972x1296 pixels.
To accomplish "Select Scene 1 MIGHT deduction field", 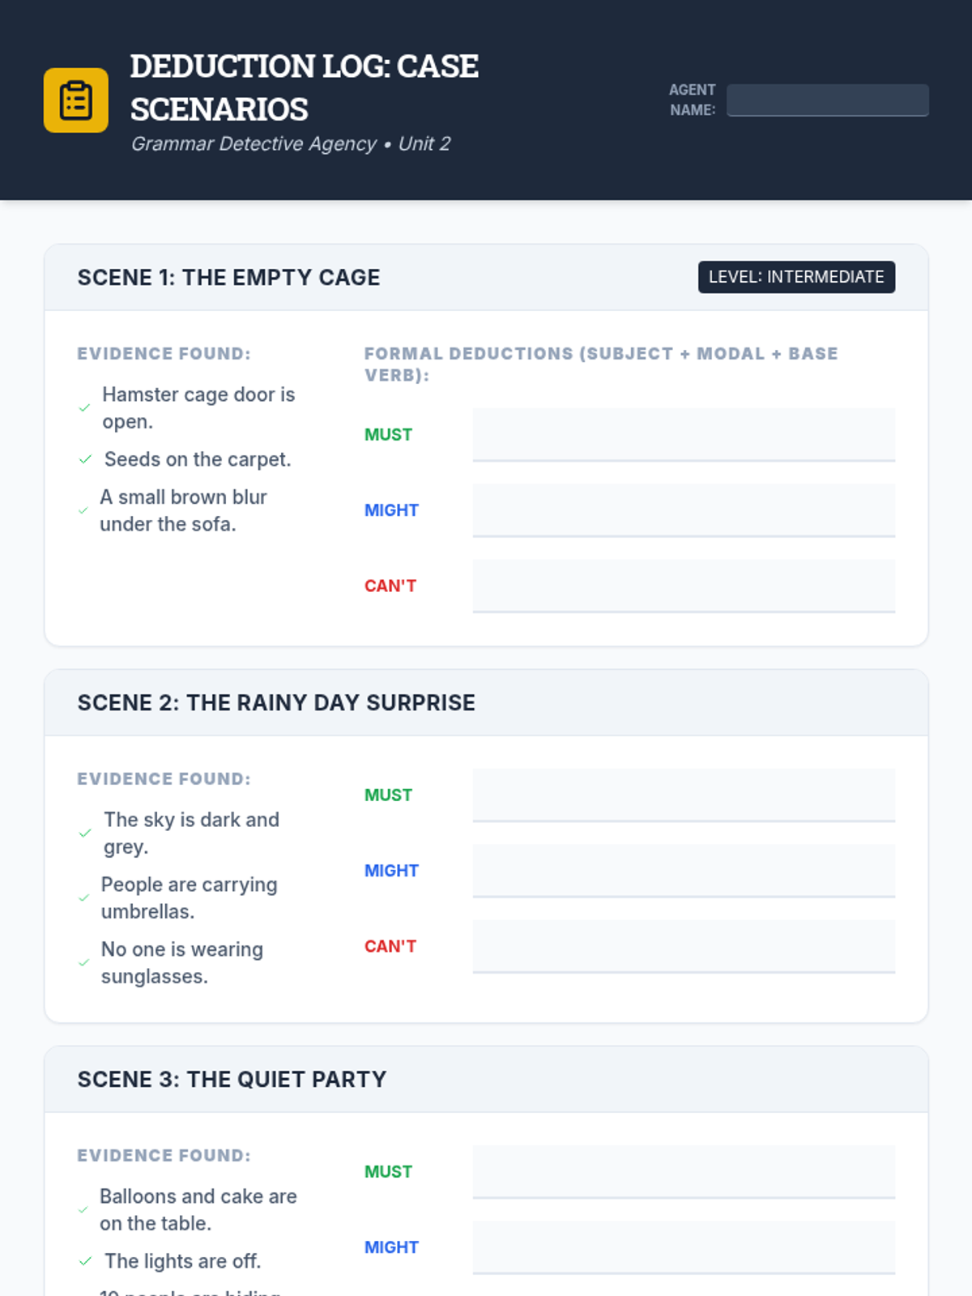I will coord(684,510).
